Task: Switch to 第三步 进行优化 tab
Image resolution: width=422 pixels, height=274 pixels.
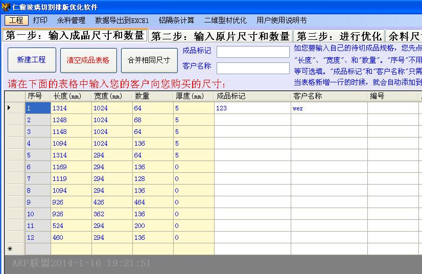Action: coord(339,36)
